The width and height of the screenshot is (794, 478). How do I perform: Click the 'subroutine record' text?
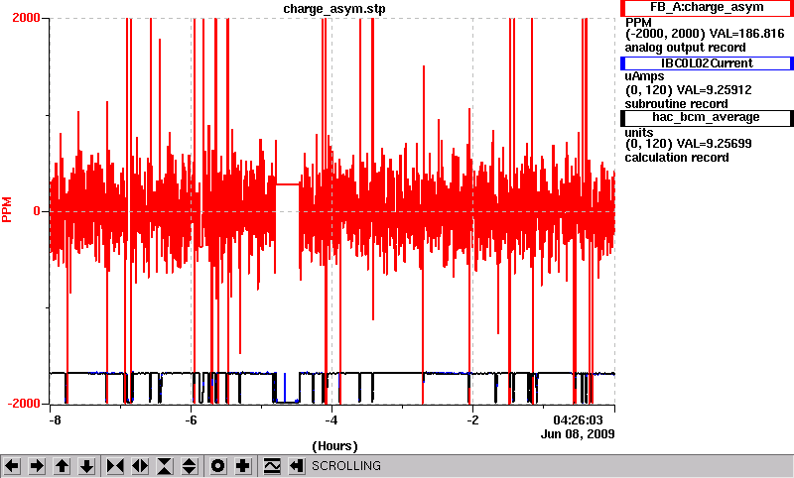point(676,104)
